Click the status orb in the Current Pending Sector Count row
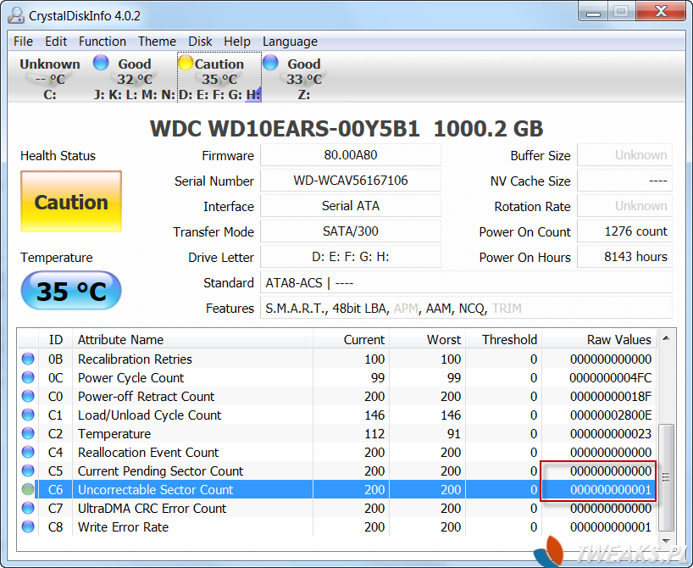This screenshot has height=568, width=693. pos(28,471)
